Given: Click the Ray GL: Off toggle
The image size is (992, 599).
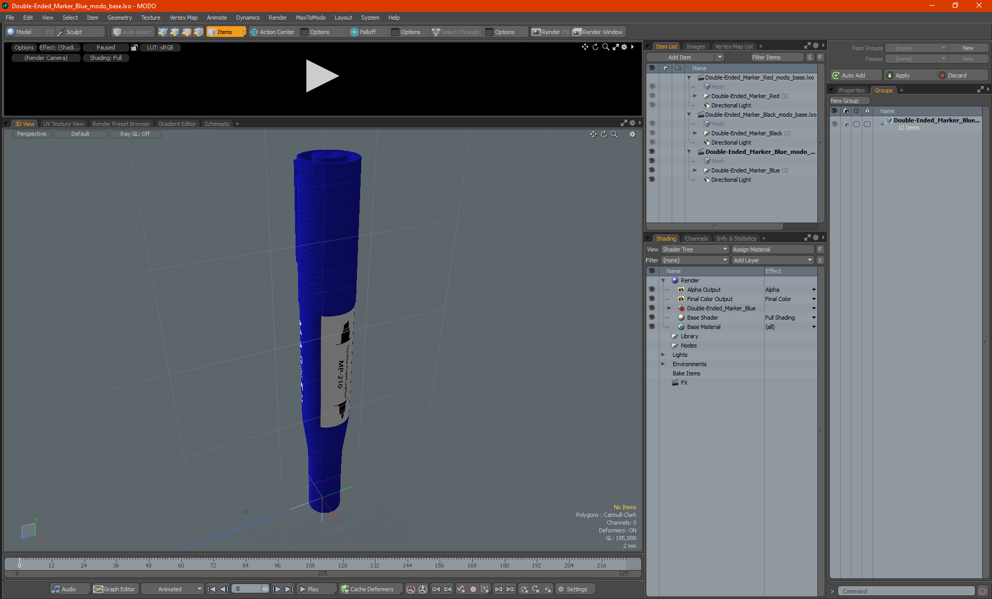Looking at the screenshot, I should tap(135, 134).
